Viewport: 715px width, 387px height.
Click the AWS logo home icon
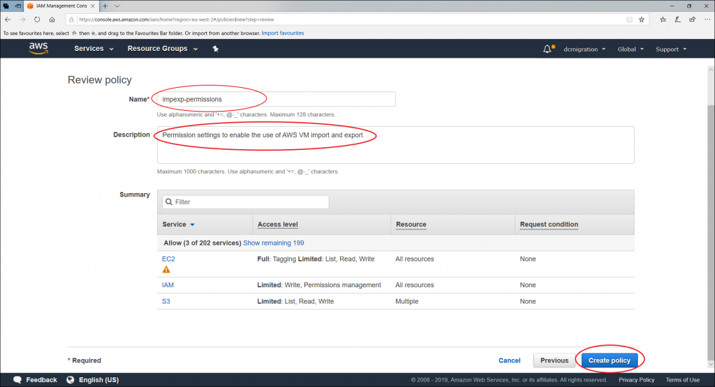(x=38, y=48)
